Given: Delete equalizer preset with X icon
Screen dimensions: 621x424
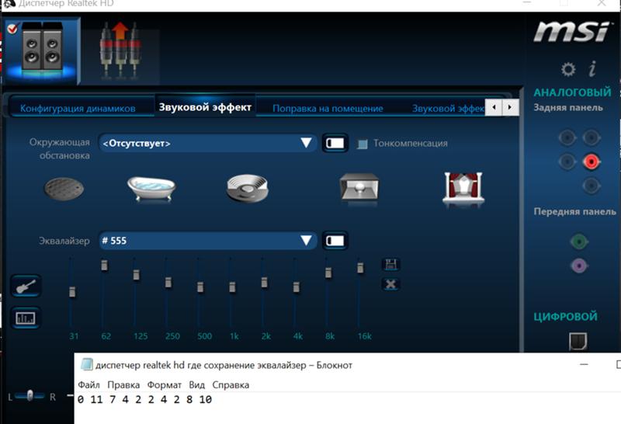Looking at the screenshot, I should coord(390,284).
